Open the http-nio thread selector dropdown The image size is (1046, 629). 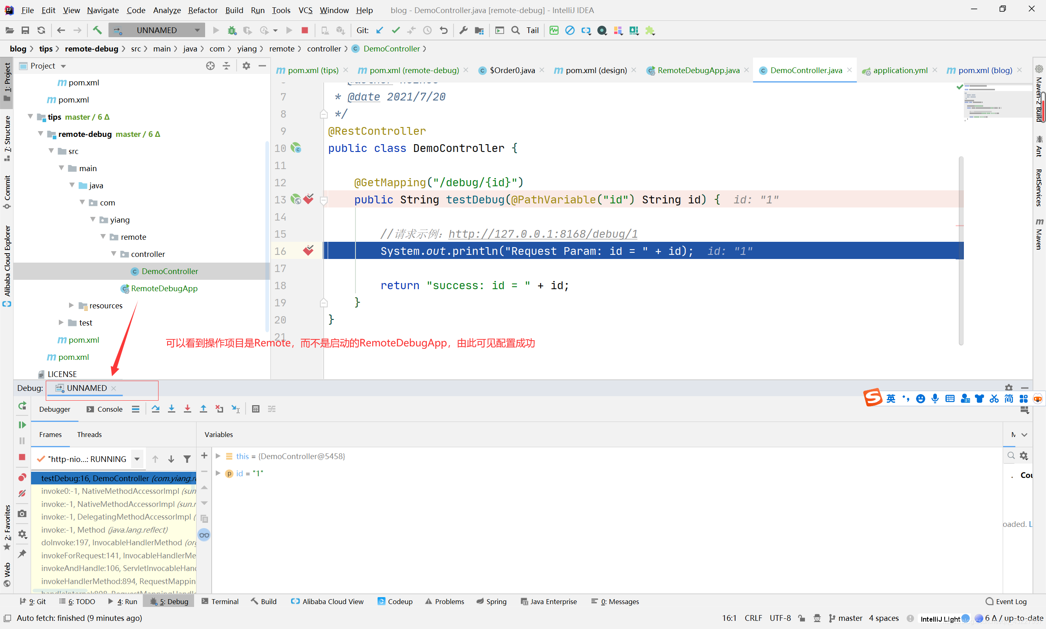137,459
